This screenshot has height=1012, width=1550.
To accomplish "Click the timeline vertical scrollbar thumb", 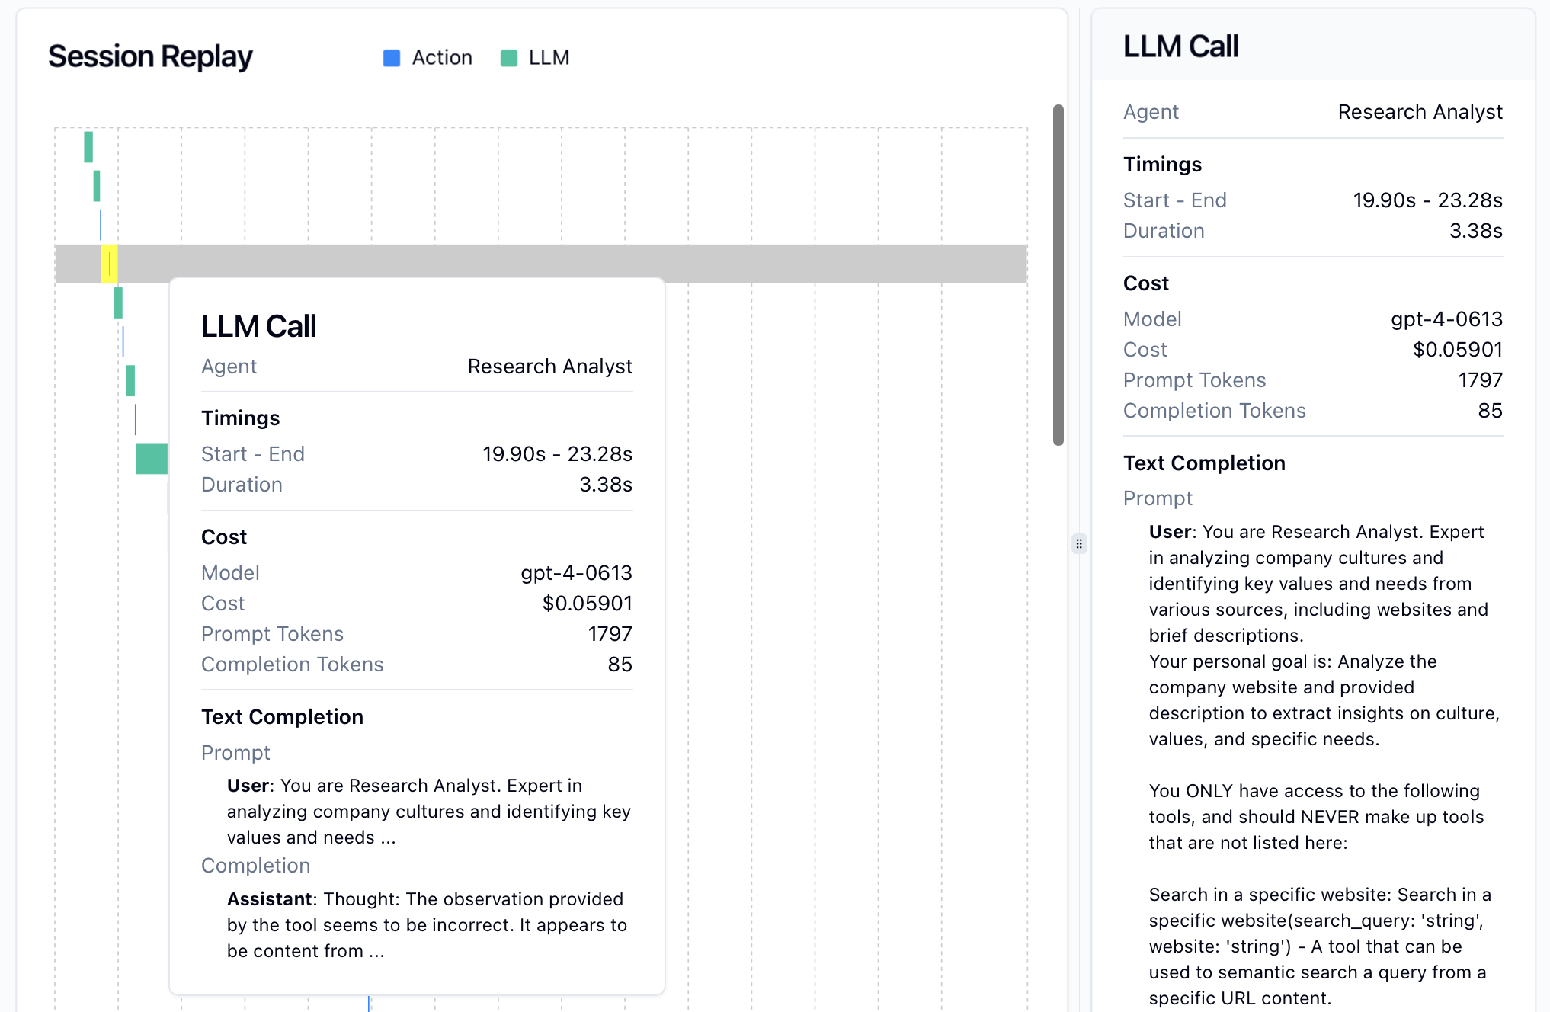I will pyautogui.click(x=1058, y=274).
